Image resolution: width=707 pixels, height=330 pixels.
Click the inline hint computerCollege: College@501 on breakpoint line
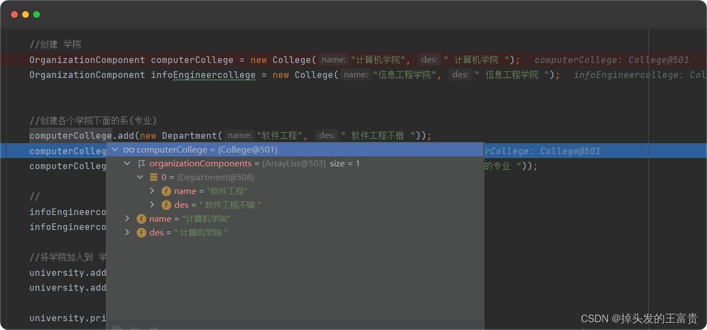pyautogui.click(x=612, y=60)
